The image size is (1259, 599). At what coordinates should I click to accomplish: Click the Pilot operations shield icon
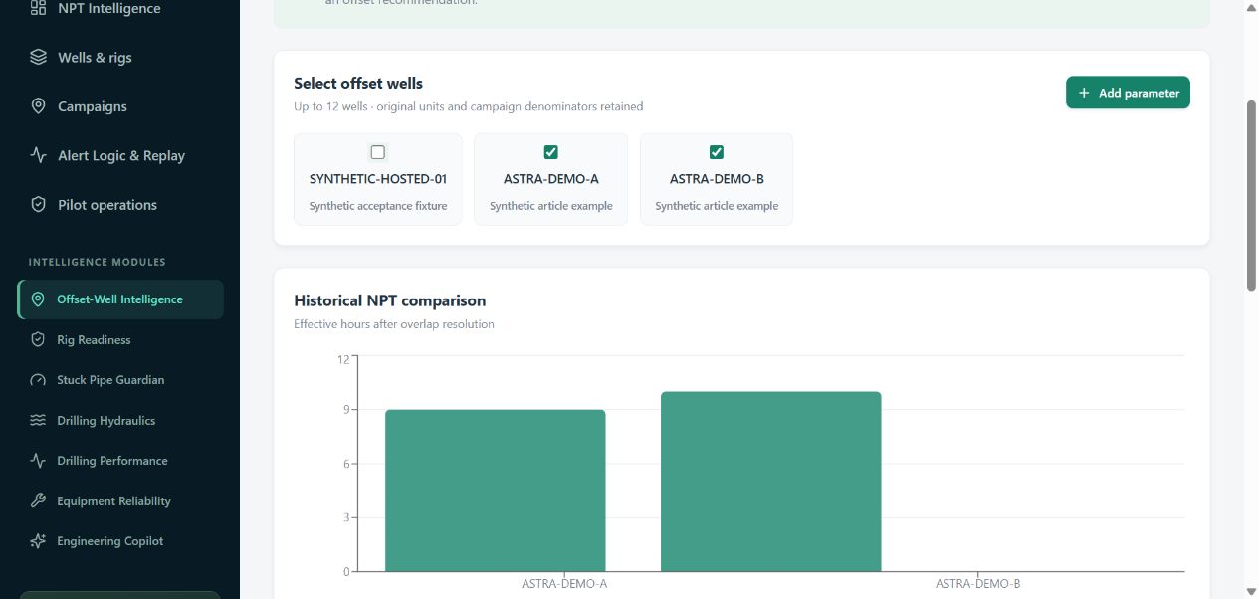[x=38, y=205]
